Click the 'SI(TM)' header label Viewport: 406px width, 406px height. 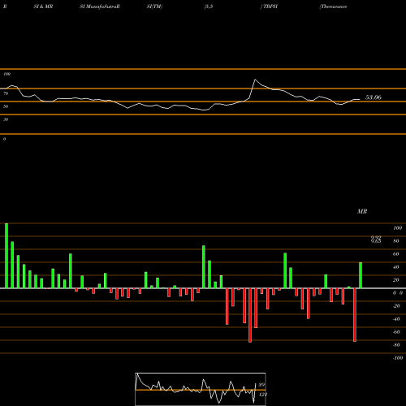(154, 6)
